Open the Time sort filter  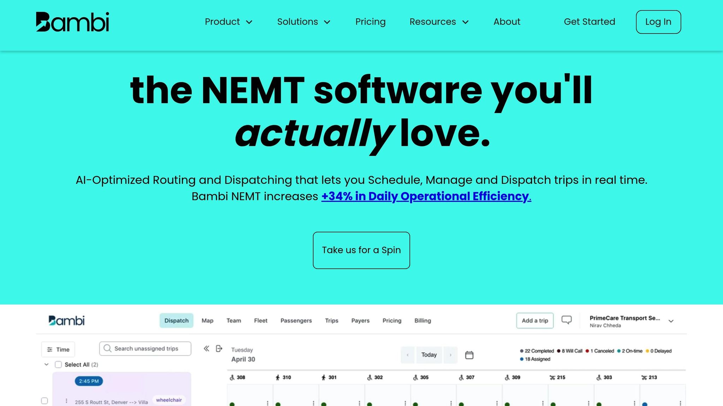tap(58, 349)
